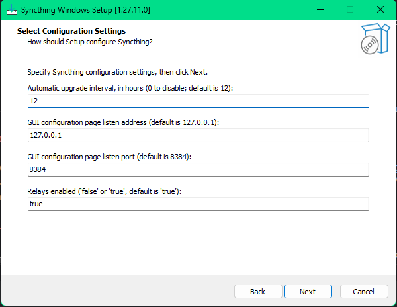Click the 'GUI configuration page listen address' label

pyautogui.click(x=123, y=122)
